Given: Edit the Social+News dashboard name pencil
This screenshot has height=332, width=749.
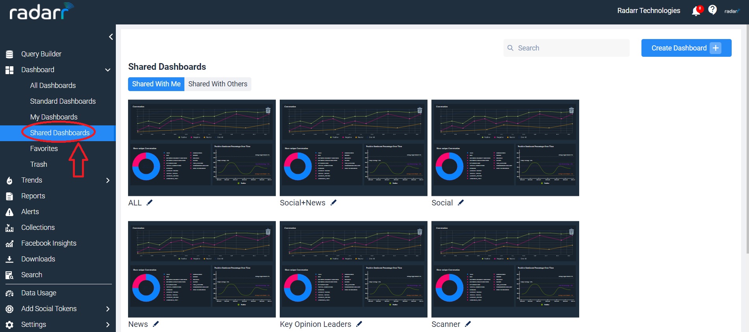Looking at the screenshot, I should coord(334,203).
